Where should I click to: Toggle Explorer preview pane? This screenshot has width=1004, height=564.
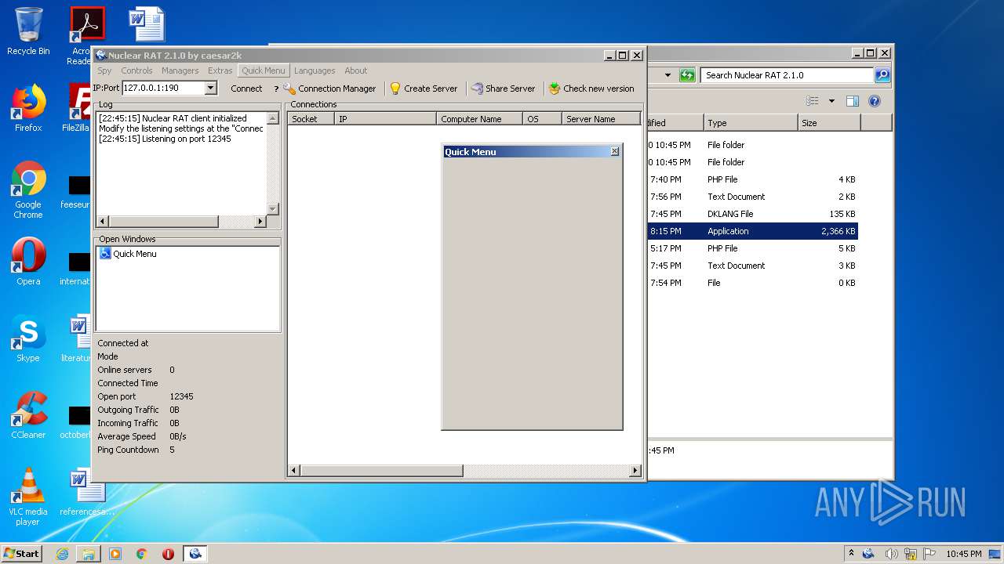click(x=853, y=101)
